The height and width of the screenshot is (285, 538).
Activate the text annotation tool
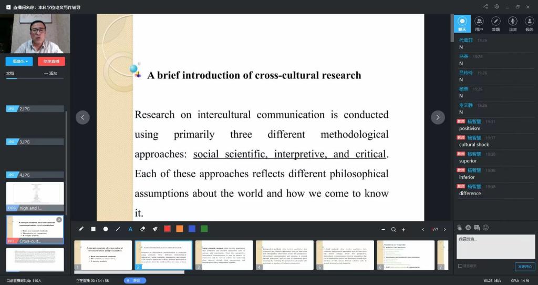pos(130,229)
